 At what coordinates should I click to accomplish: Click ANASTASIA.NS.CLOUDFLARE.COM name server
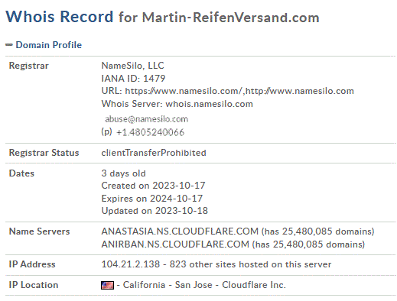(180, 231)
